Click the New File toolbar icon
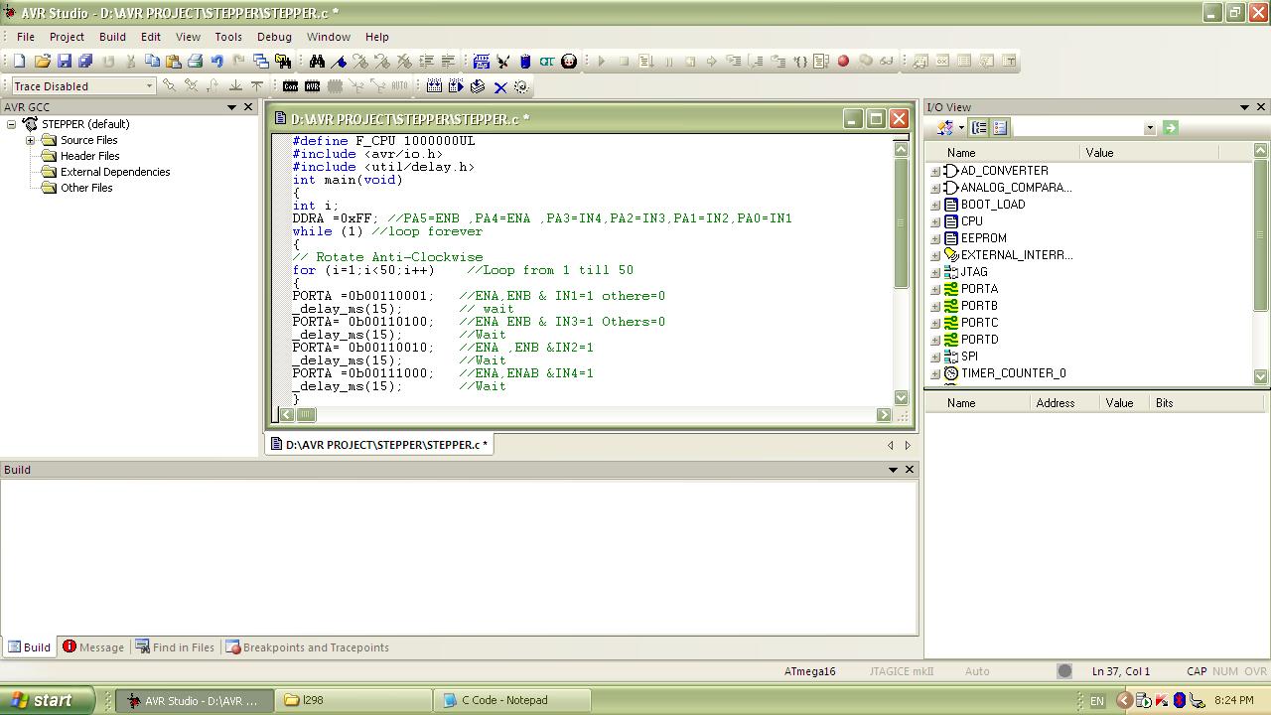1271x715 pixels. (x=19, y=61)
